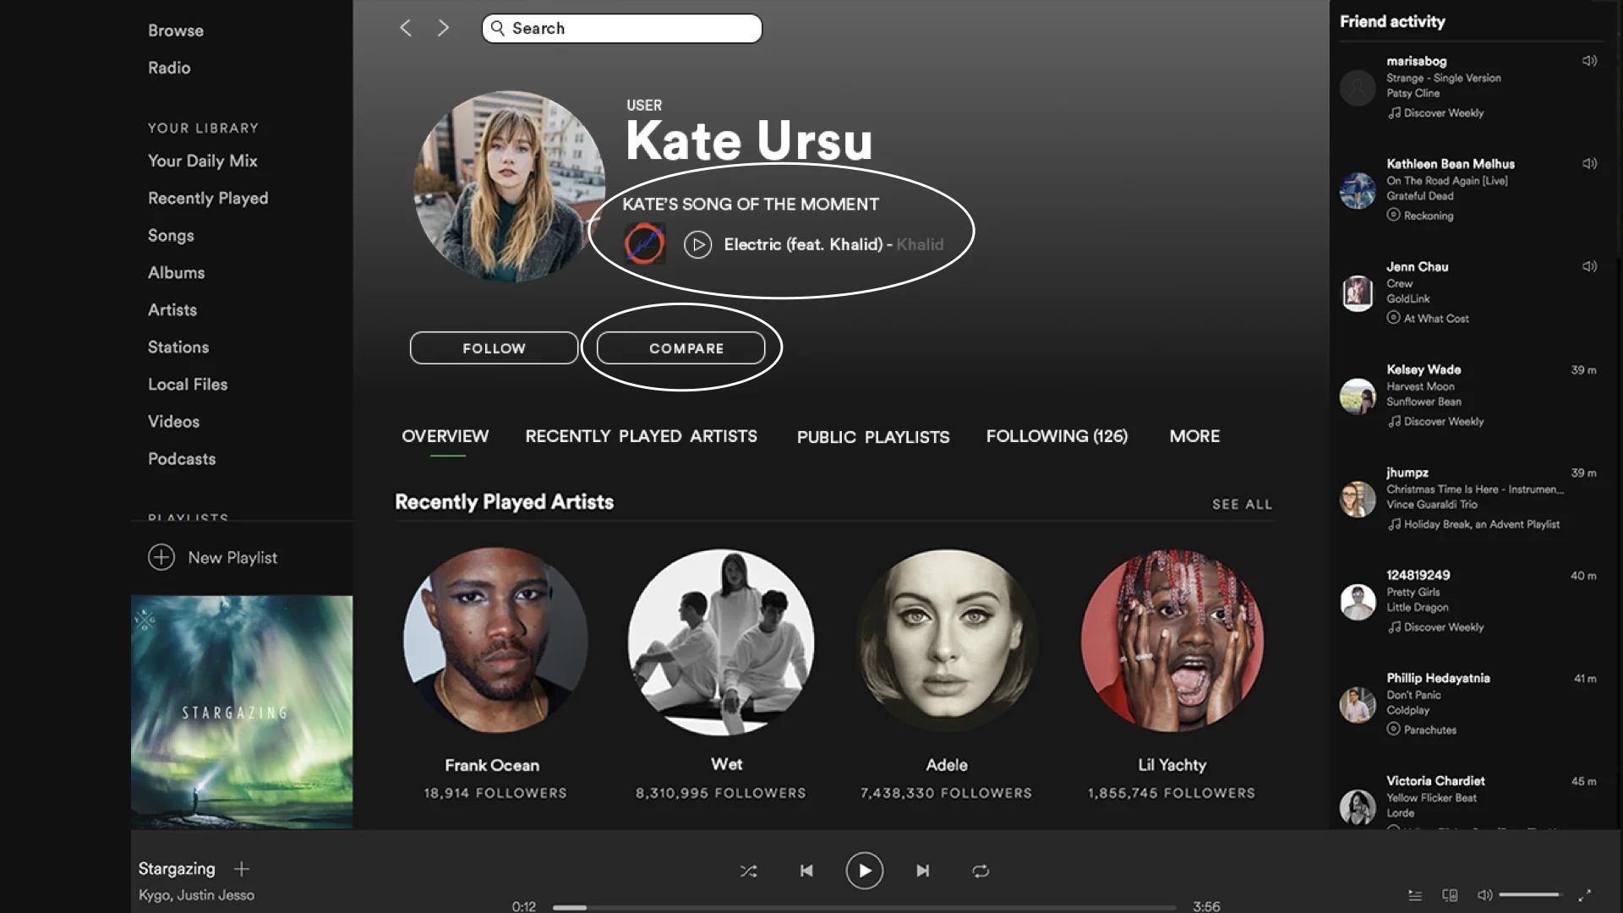
Task: Skip to next track
Action: coord(922,871)
